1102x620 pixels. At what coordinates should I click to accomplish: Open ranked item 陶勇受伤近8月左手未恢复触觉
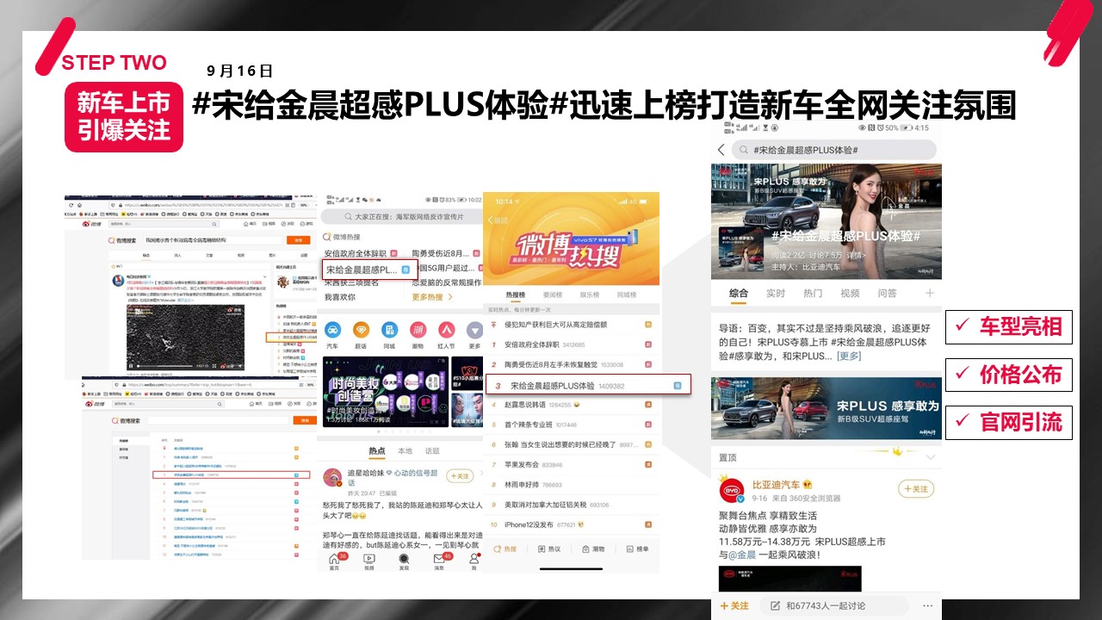pos(572,365)
